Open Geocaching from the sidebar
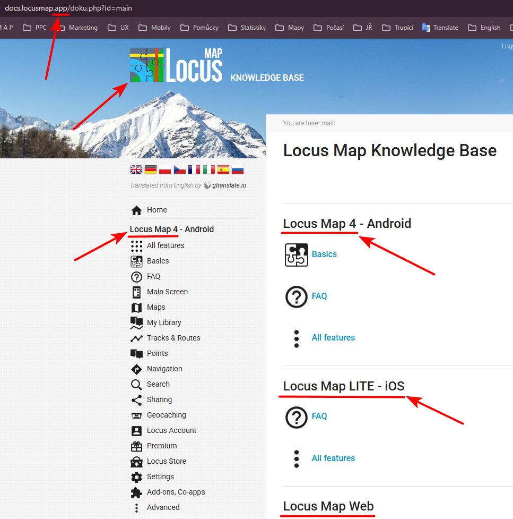Viewport: 513px width, 519px height. tap(166, 415)
